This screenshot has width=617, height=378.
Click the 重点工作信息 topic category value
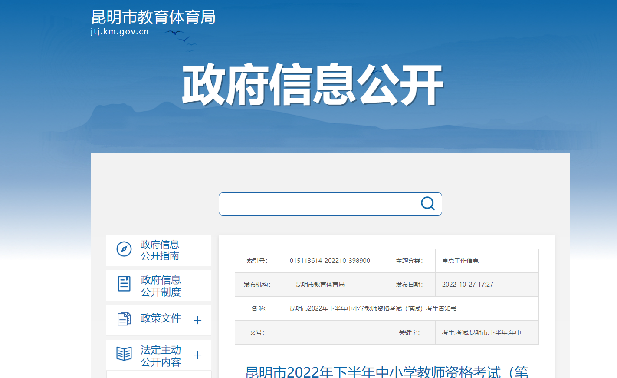click(460, 261)
